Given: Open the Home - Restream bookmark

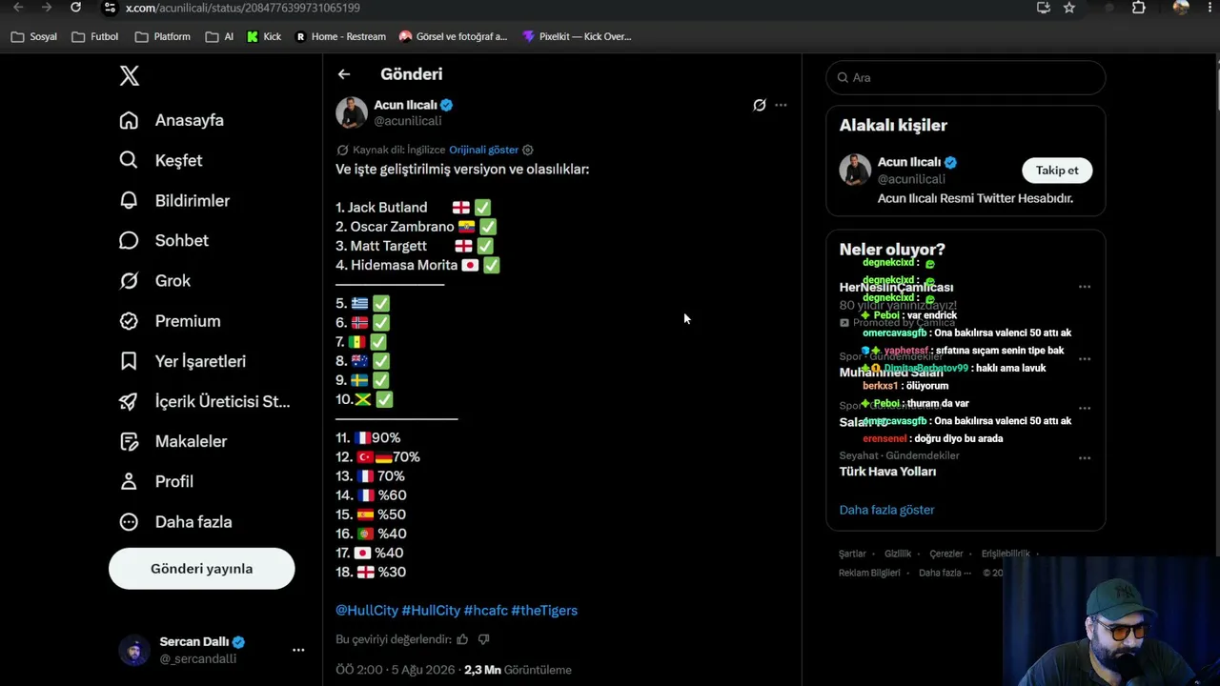Looking at the screenshot, I should 340,37.
